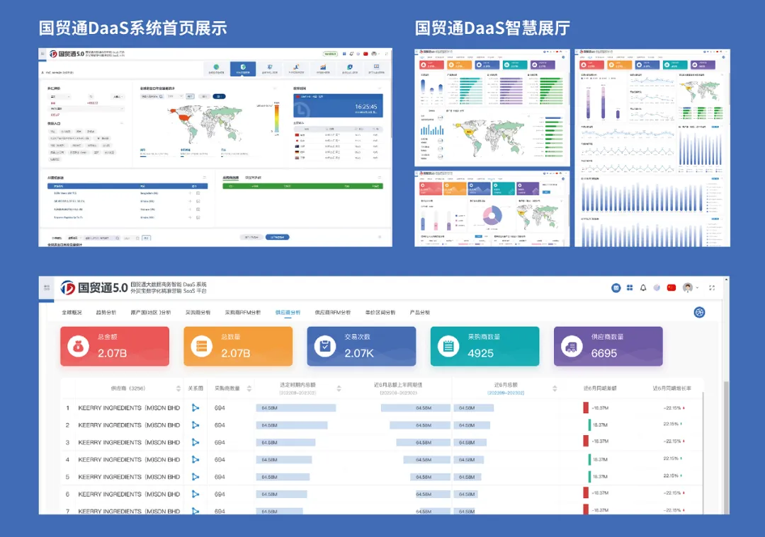Open the four-square apps grid icon in the bottom window
The width and height of the screenshot is (765, 537).
tap(630, 288)
